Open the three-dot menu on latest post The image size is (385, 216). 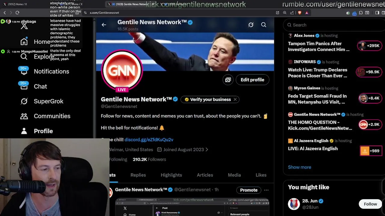click(x=266, y=190)
